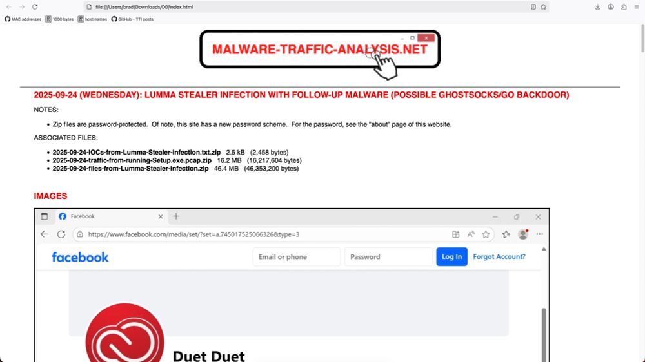Click the Email or phone field
This screenshot has width=645, height=362.
[x=297, y=257]
